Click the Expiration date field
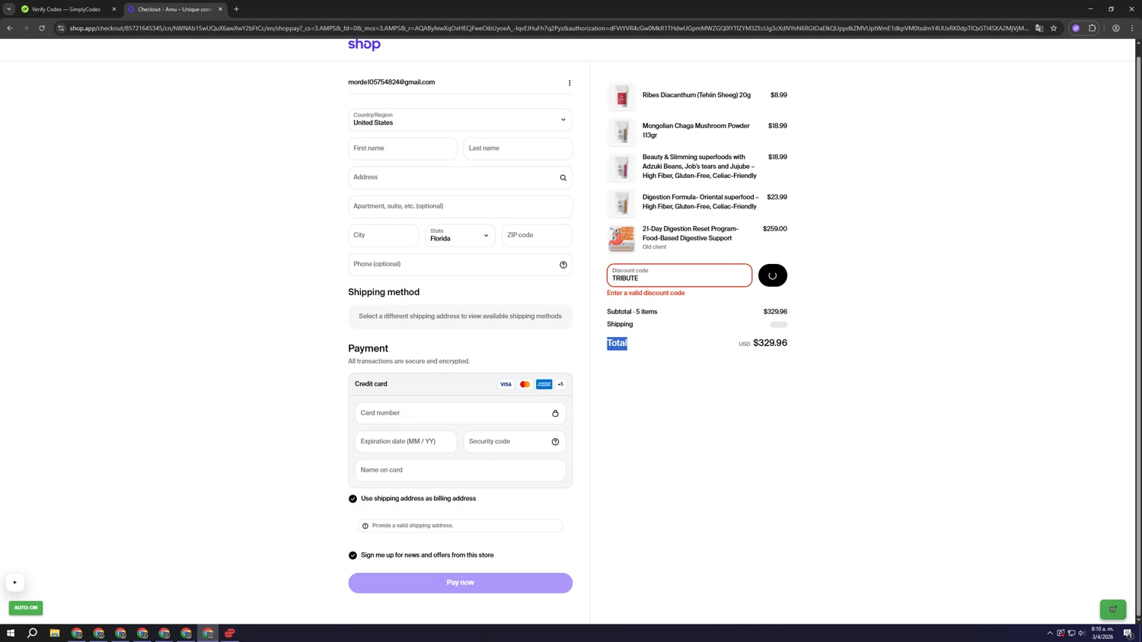This screenshot has width=1142, height=642. pyautogui.click(x=406, y=442)
